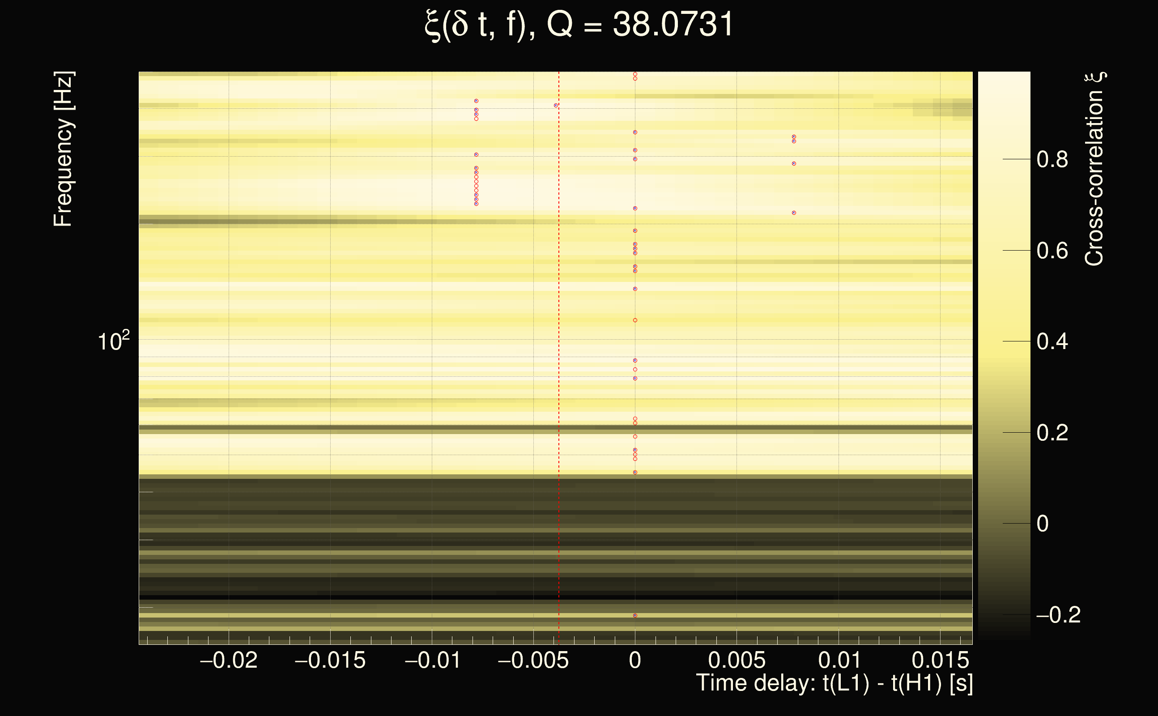Click the −0.005 x-axis tick label
Viewport: 1158px width, 716px height.
[x=533, y=660]
